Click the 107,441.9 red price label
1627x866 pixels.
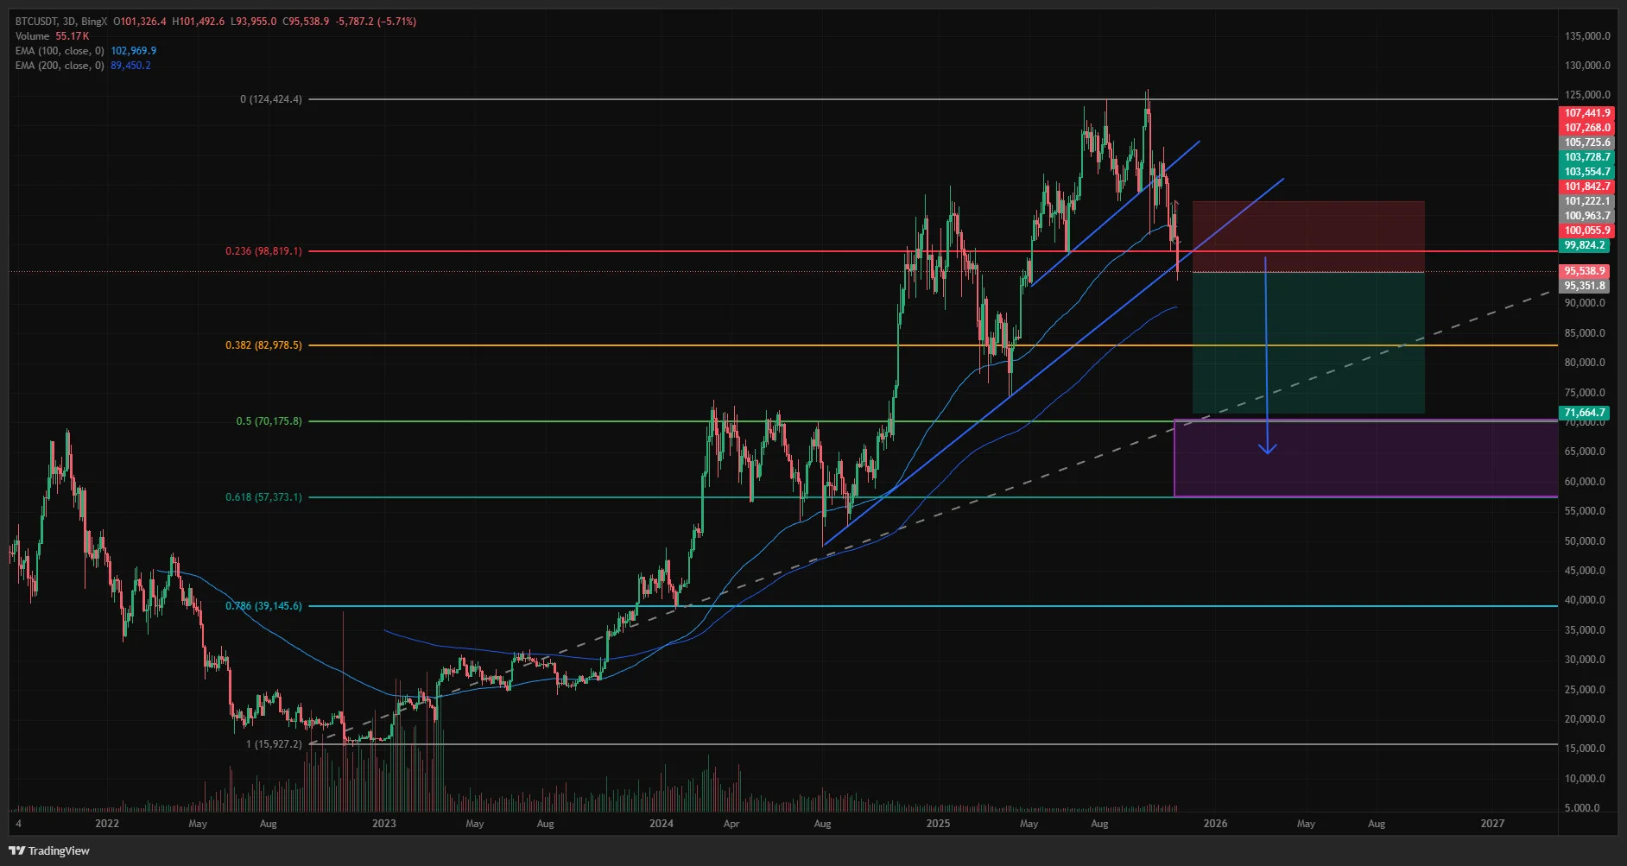click(x=1587, y=113)
